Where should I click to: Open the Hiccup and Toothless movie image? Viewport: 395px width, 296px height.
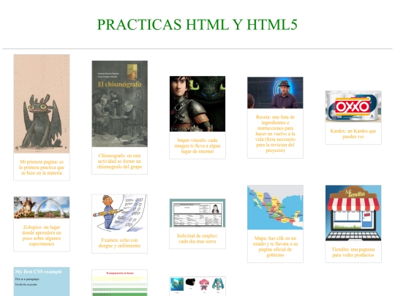[197, 104]
